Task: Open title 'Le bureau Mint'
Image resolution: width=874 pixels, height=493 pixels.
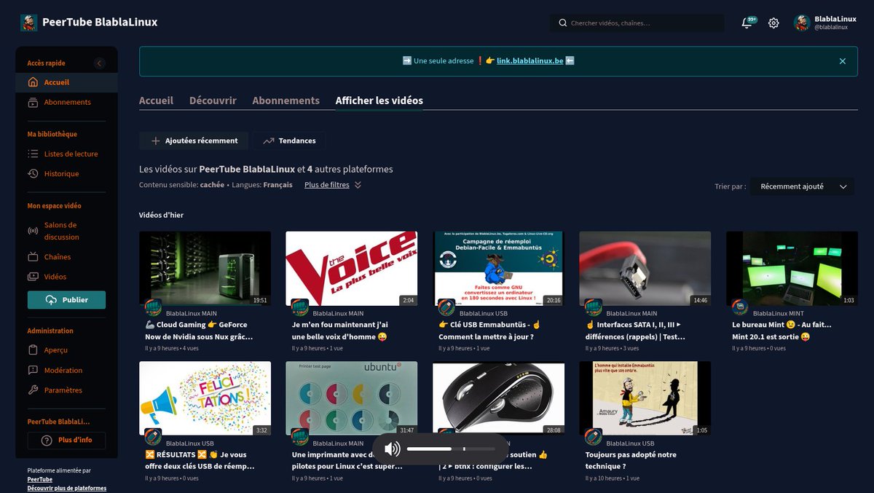Action: tap(782, 331)
